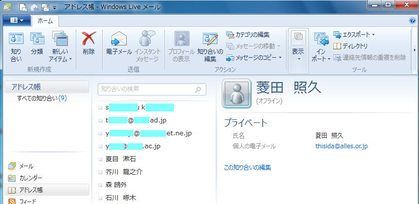Create a new contact with 知り合い button
Image resolution: width=419 pixels, height=204 pixels.
(16, 47)
